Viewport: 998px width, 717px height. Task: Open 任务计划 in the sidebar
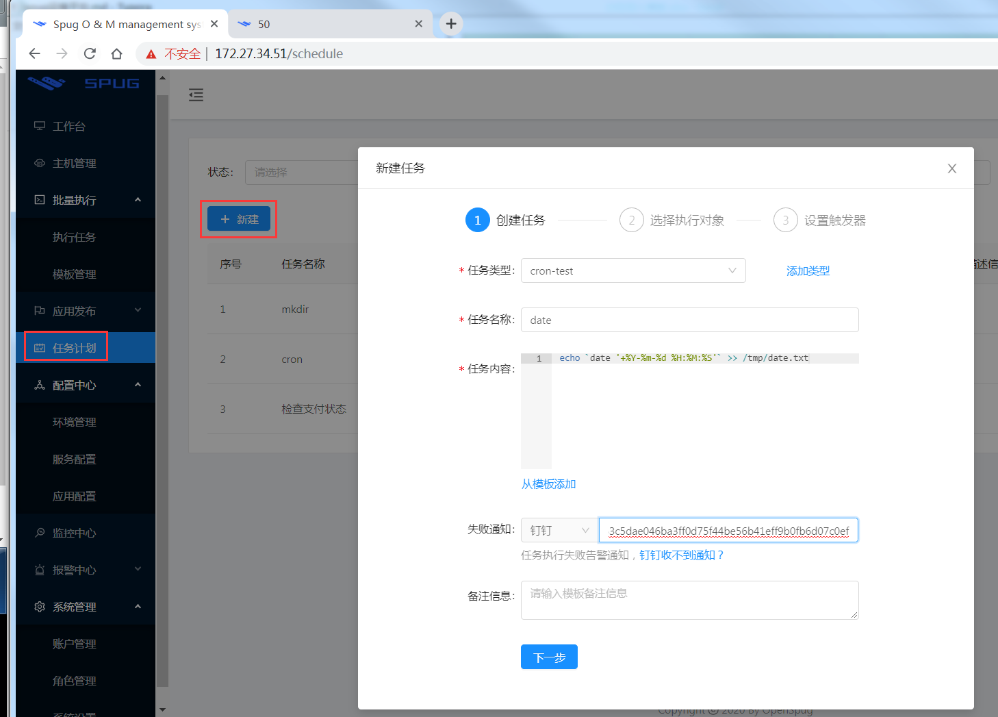tap(86, 348)
